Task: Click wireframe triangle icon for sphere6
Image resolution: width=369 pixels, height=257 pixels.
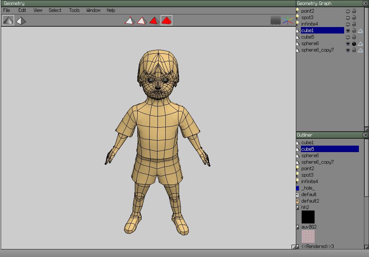Action: pos(360,44)
